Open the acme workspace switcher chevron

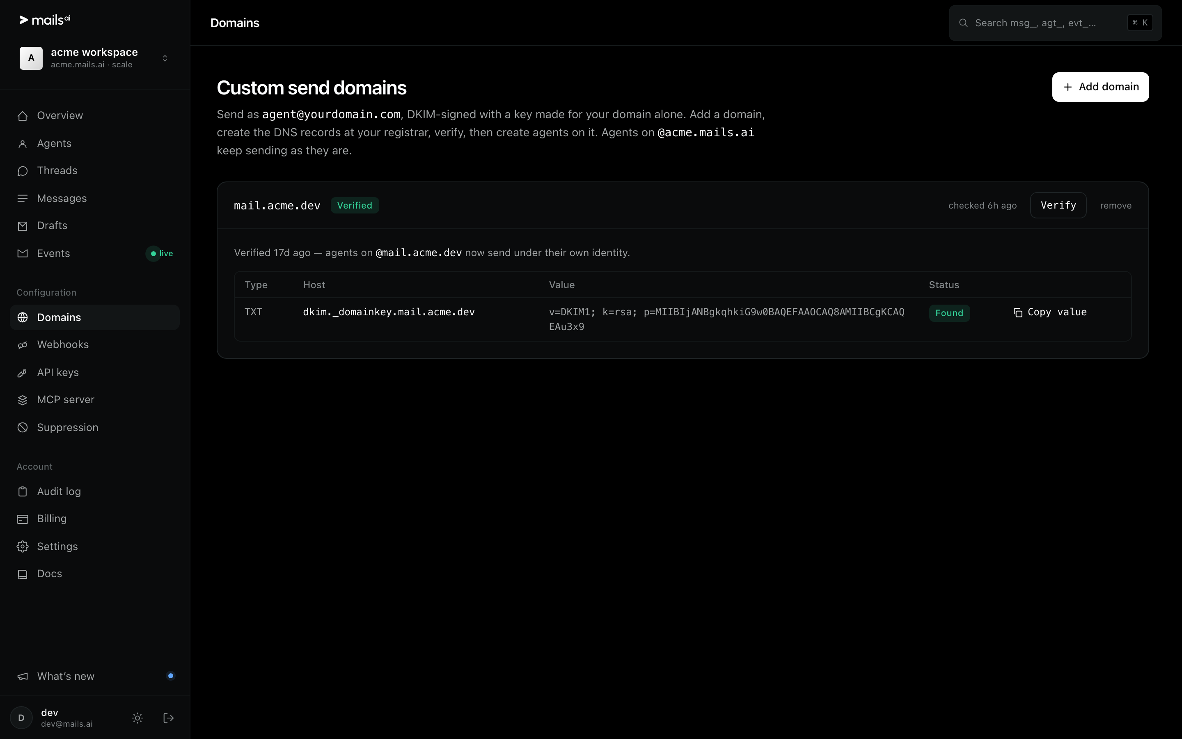click(165, 58)
